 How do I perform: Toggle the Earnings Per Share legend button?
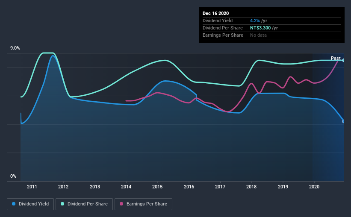pyautogui.click(x=144, y=204)
